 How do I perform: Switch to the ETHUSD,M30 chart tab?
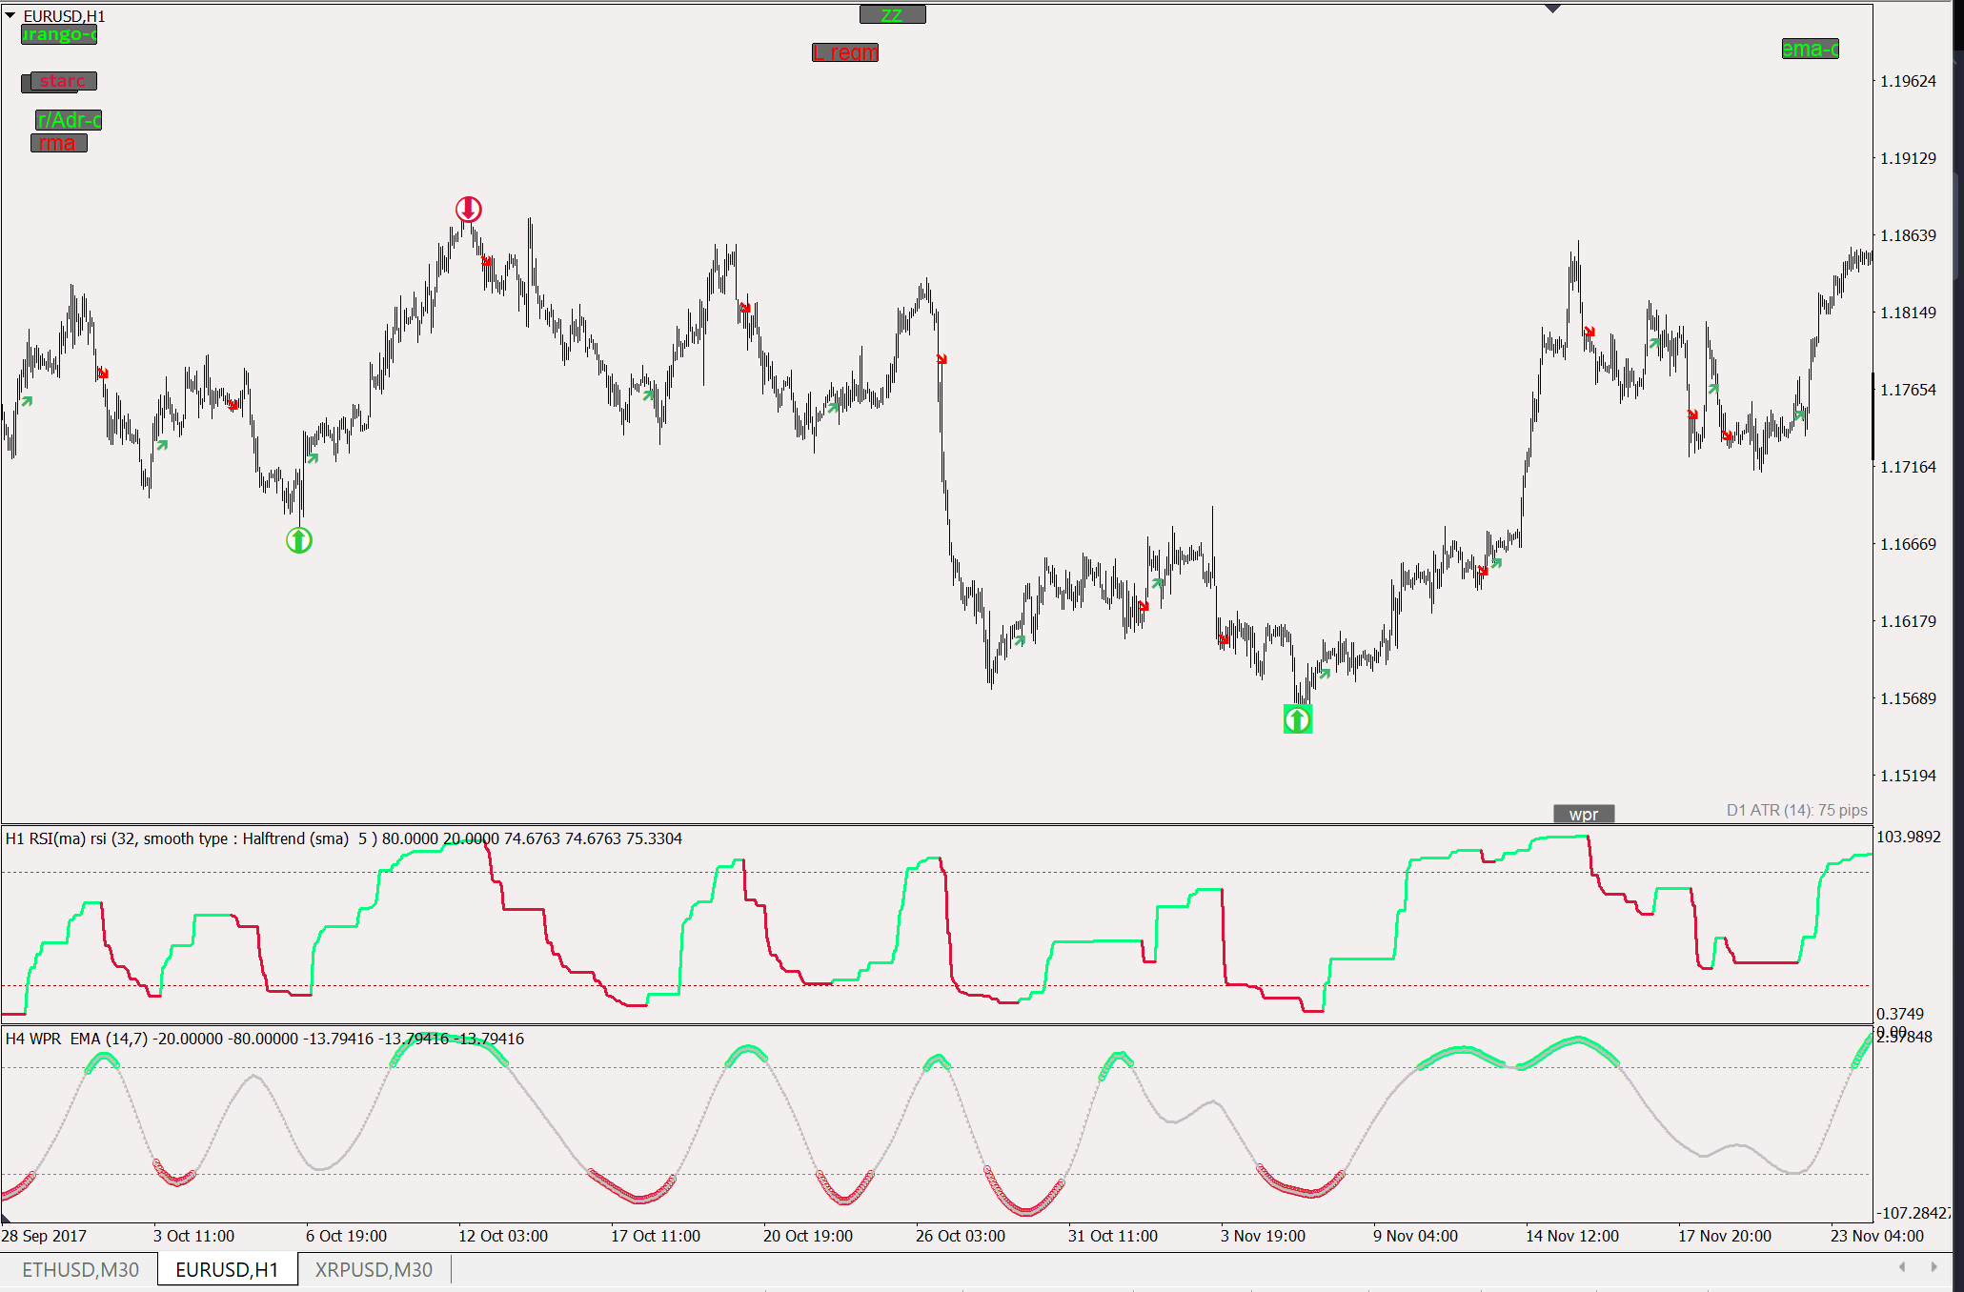(80, 1269)
